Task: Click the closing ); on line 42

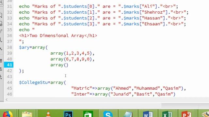Action: click(x=22, y=71)
